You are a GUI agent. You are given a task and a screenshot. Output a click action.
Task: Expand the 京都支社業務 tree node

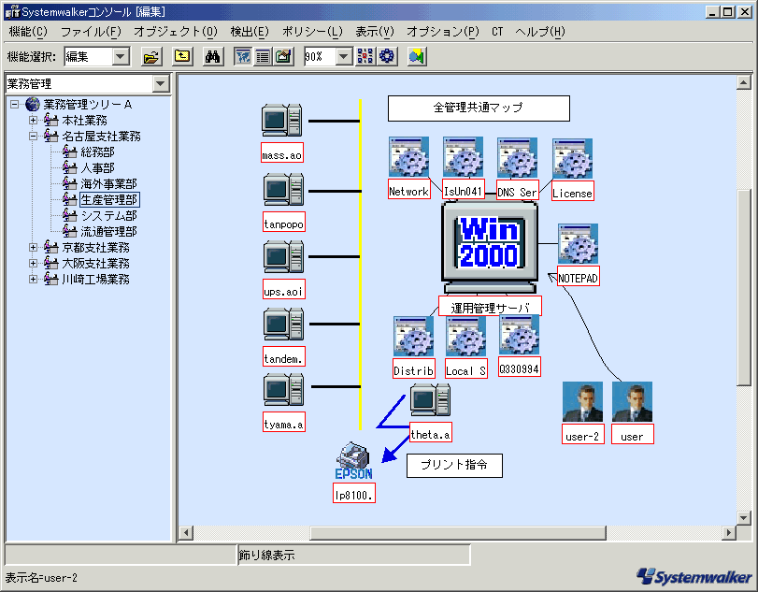click(x=33, y=248)
